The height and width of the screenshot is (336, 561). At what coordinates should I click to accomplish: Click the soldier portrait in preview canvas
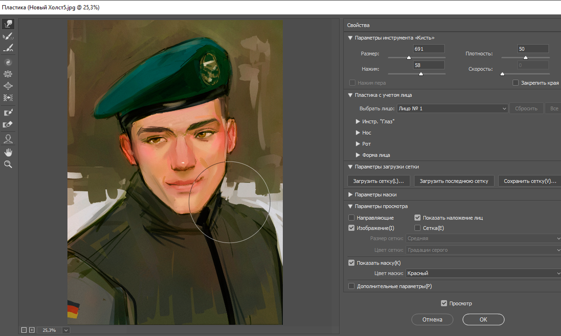[x=175, y=172]
